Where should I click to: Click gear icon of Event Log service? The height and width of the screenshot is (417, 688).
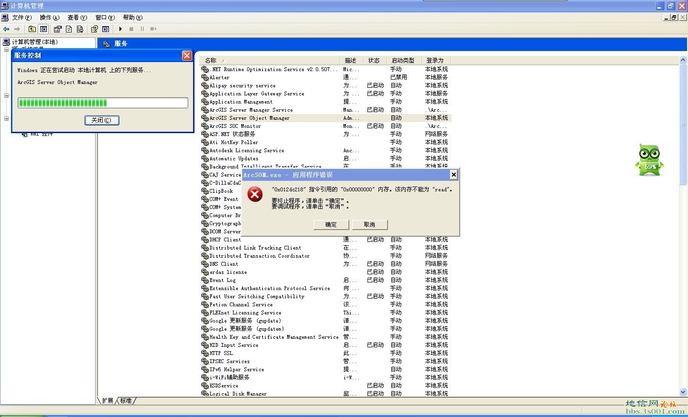pos(205,280)
